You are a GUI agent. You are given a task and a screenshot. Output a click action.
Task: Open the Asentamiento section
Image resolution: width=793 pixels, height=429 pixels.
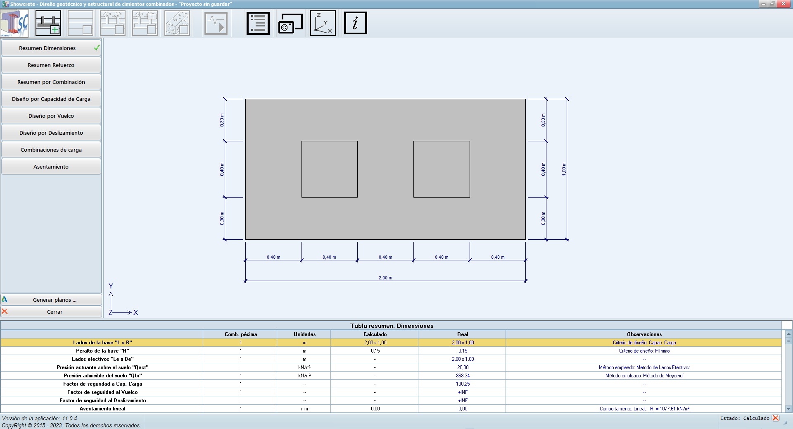(51, 167)
